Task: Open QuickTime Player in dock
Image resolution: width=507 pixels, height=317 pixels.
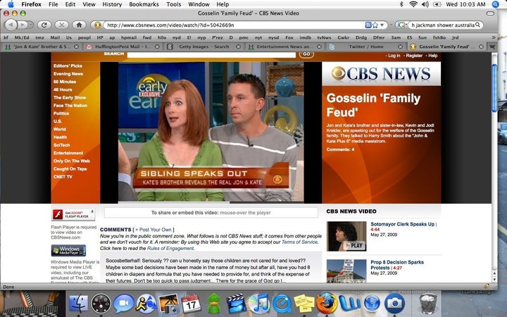Action: pos(282,304)
